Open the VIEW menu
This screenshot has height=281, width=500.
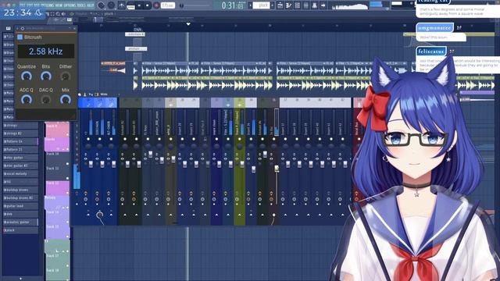pos(59,5)
